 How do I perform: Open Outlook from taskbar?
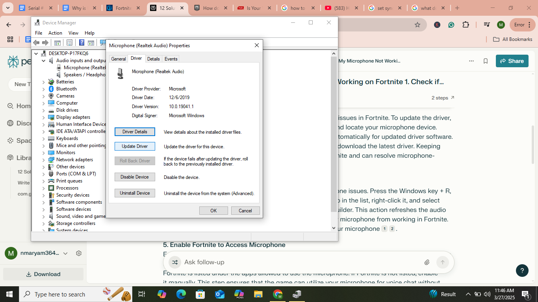[219, 294]
